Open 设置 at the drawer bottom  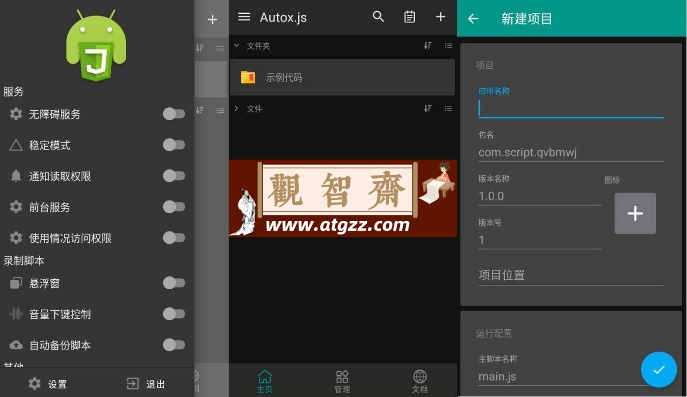point(48,384)
